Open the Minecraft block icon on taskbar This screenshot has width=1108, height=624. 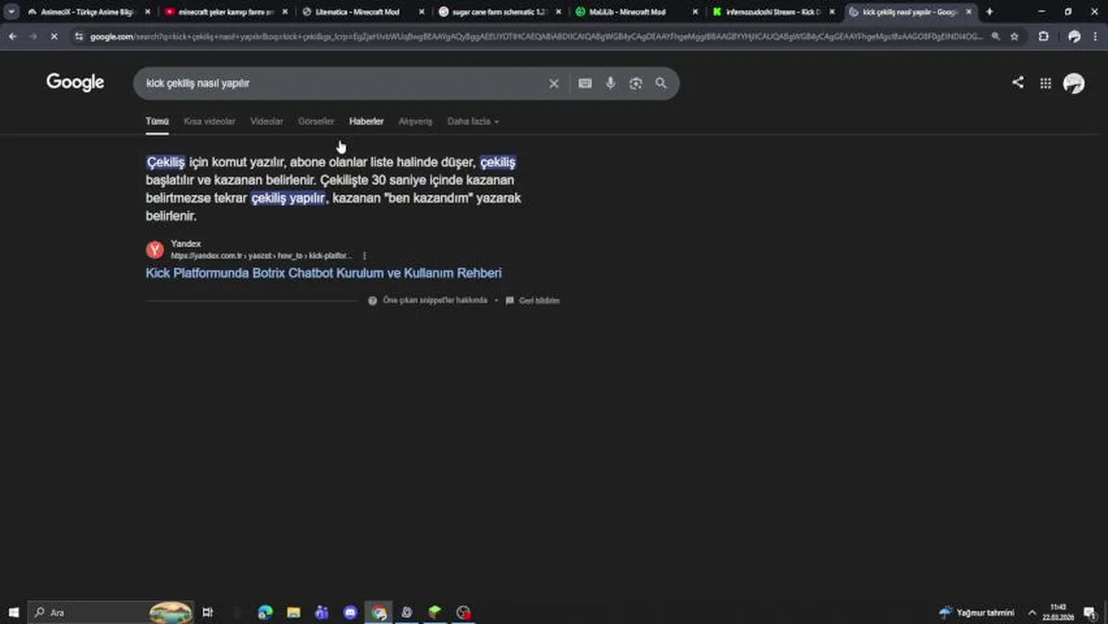coord(434,612)
